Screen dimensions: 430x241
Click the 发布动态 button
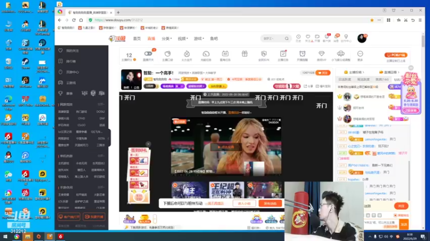click(270, 204)
